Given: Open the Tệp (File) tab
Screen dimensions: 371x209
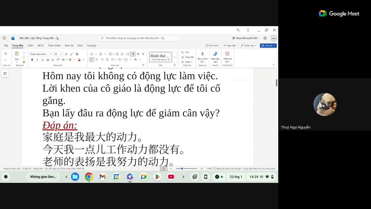Looking at the screenshot, I should [x=6, y=46].
